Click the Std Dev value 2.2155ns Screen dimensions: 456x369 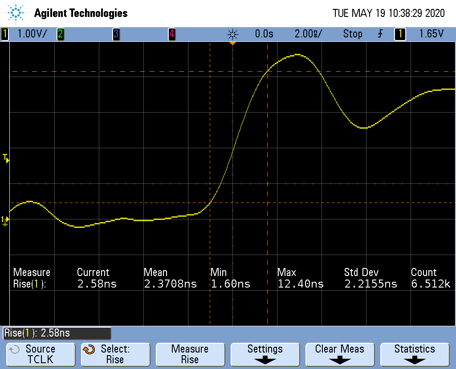click(371, 284)
